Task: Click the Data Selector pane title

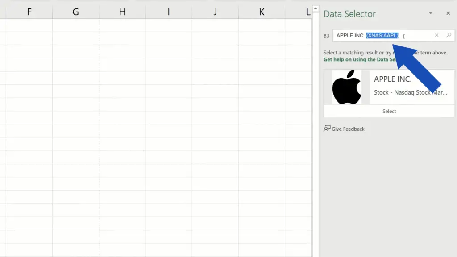Action: [x=349, y=14]
